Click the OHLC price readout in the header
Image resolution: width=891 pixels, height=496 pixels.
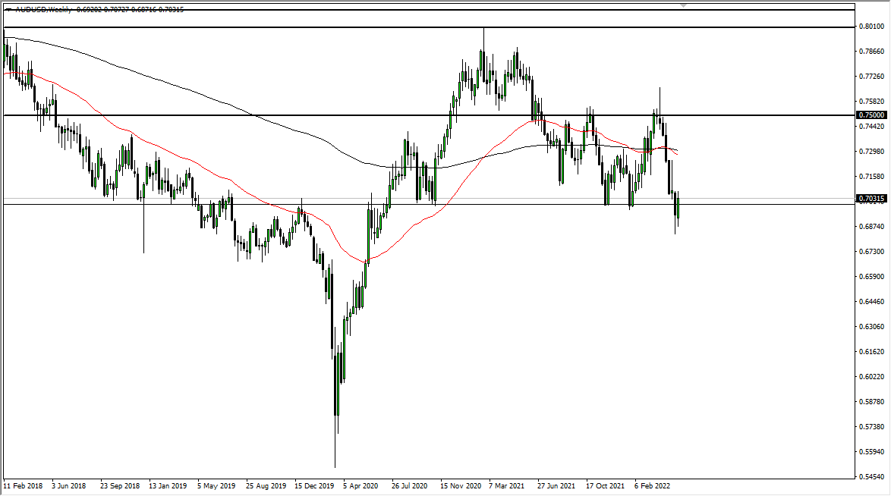[129, 8]
